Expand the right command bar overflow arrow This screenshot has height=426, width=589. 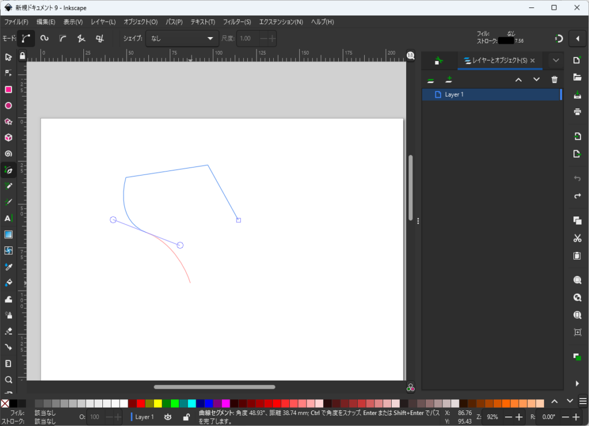point(577,383)
